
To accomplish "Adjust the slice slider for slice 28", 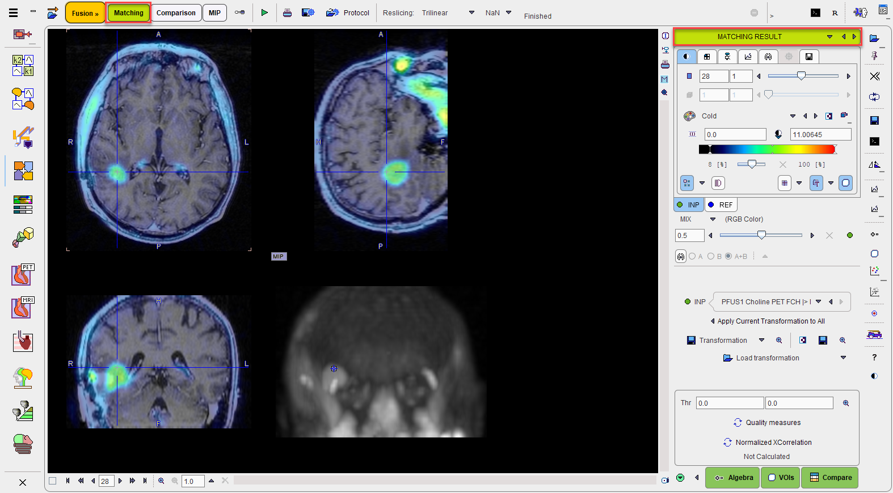I will (801, 76).
